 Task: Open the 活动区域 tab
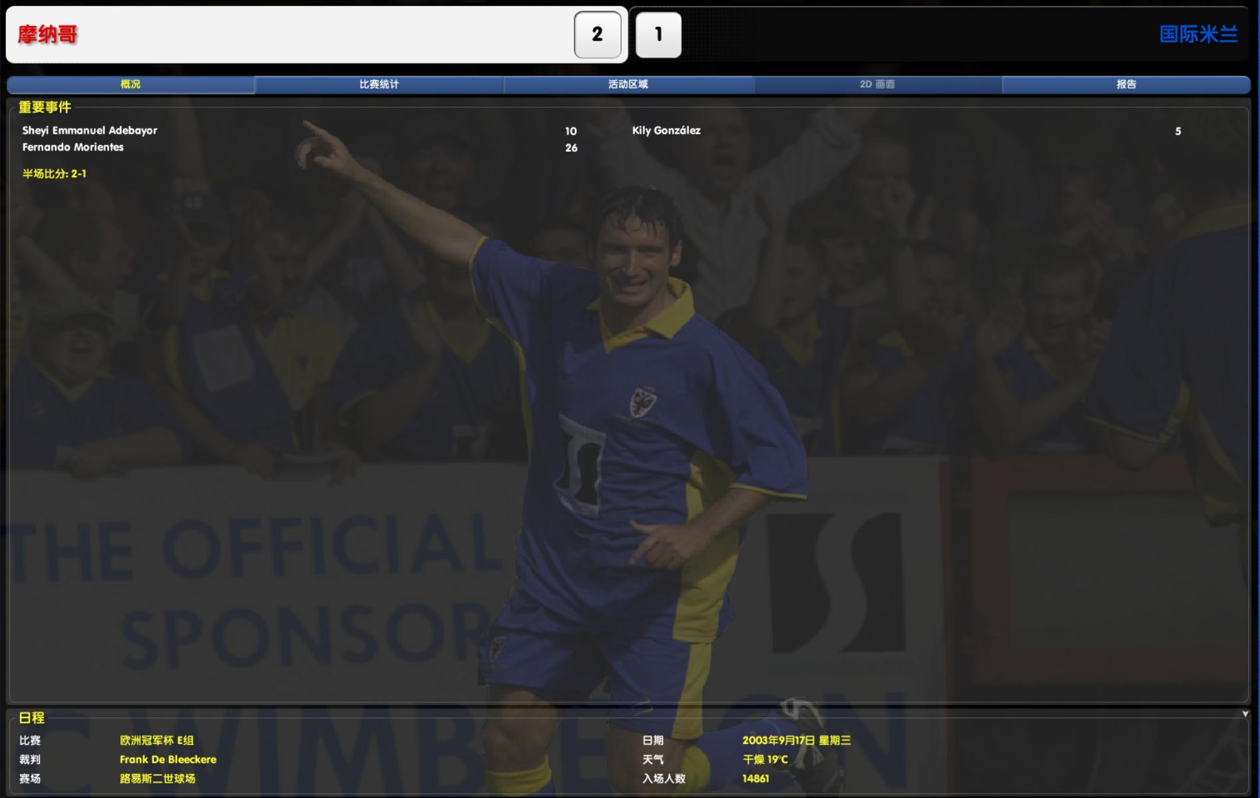(628, 85)
